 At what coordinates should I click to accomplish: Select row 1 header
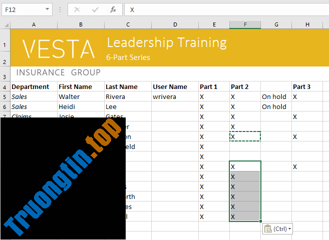tap(5, 40)
